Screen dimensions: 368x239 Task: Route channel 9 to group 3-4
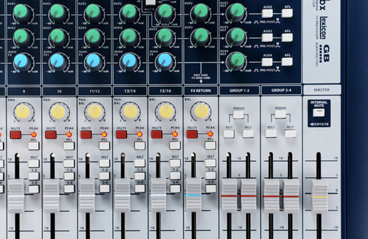tap(34, 189)
